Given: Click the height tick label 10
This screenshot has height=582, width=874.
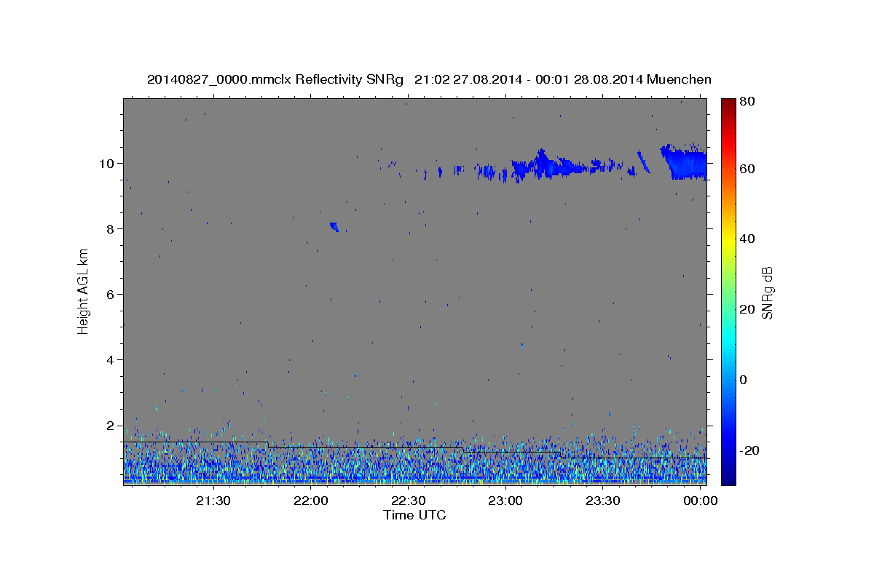Looking at the screenshot, I should pos(109,163).
